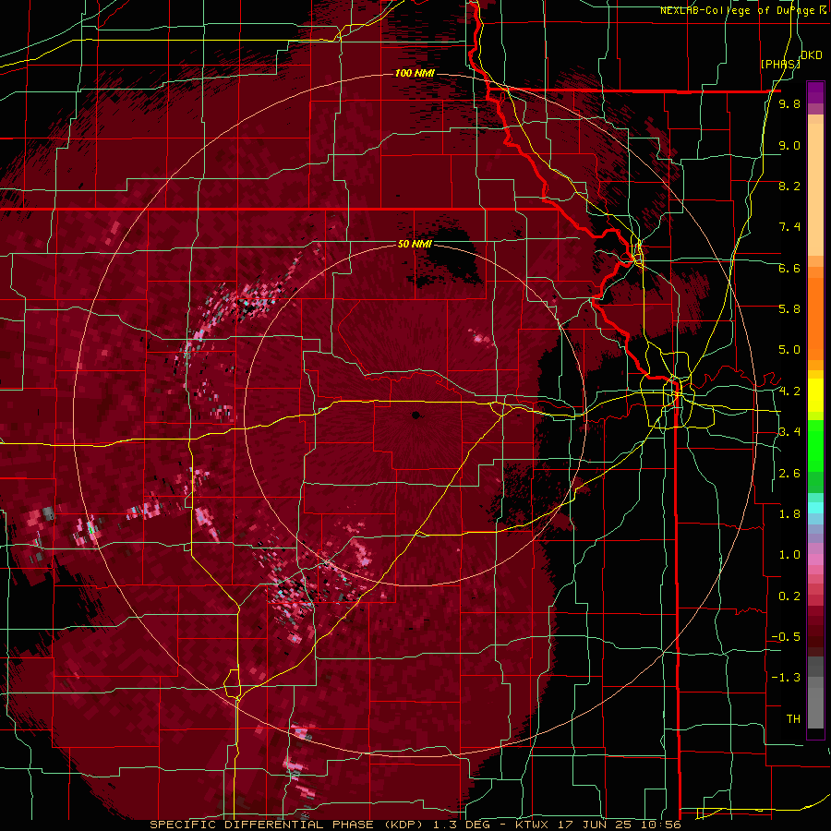The image size is (831, 831).
Task: Click the 9.8 value on the color scale
Action: [789, 103]
